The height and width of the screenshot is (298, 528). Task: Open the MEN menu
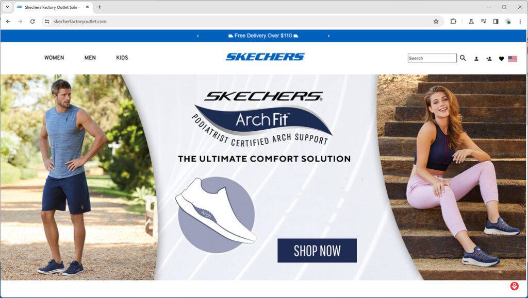click(x=90, y=58)
